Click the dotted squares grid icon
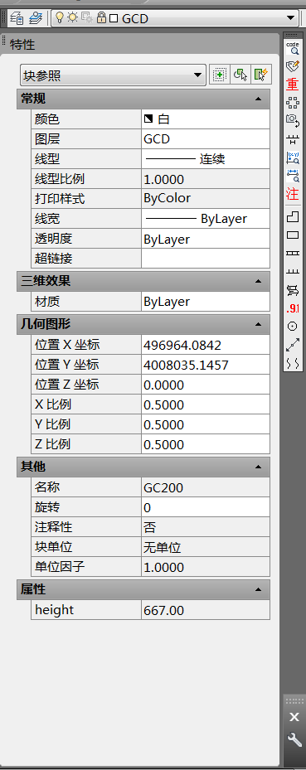 292,102
